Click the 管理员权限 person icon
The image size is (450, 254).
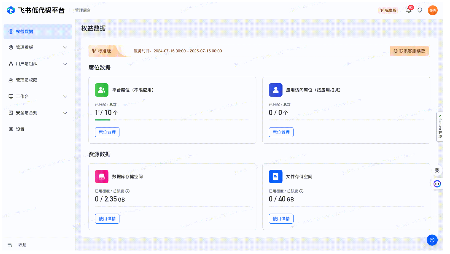[x=11, y=80]
